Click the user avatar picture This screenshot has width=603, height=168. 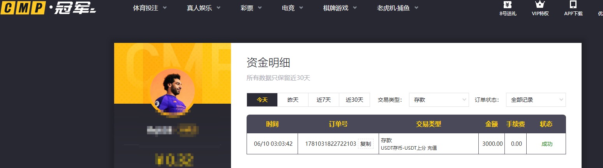tap(173, 91)
